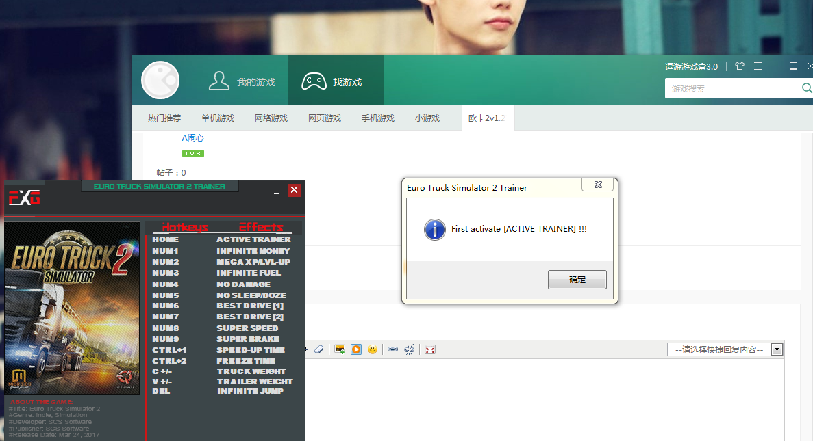Click the blue info icon in the dialog
813x441 pixels.
point(434,229)
